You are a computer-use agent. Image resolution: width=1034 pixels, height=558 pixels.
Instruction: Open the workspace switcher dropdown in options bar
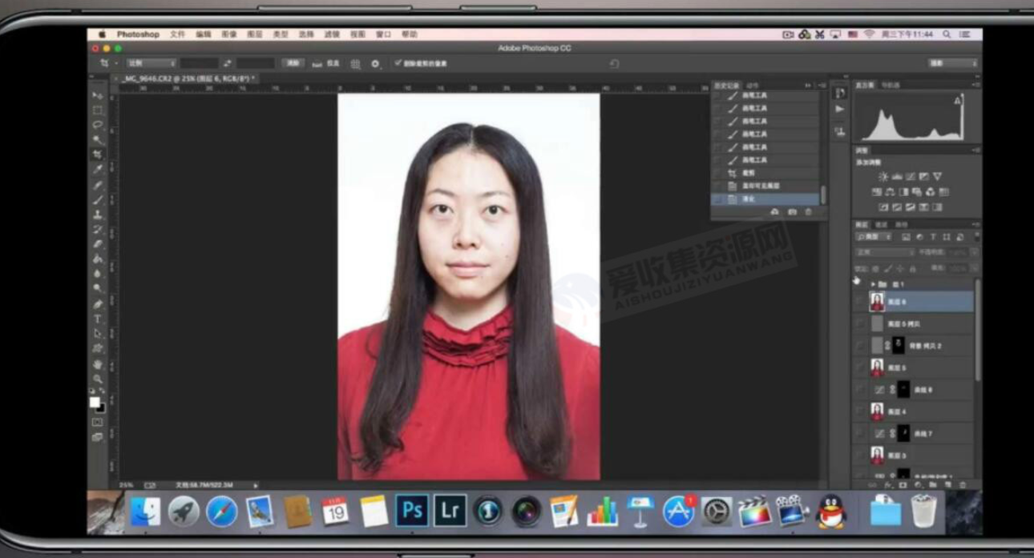coord(952,63)
